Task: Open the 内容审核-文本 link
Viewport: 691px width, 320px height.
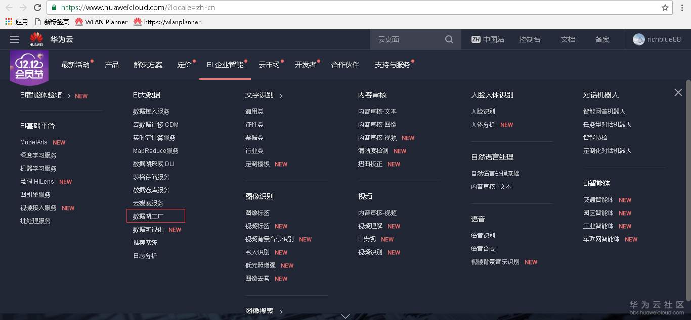Action: click(x=377, y=112)
